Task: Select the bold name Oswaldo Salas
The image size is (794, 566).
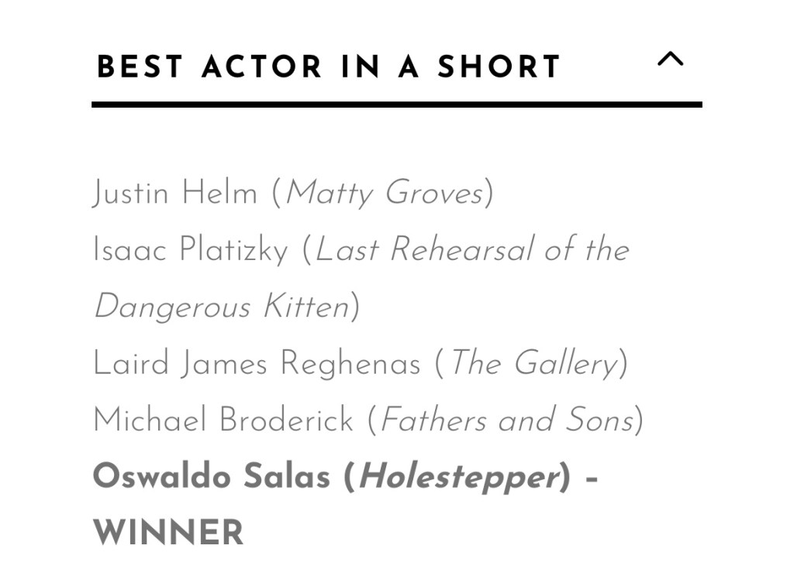Action: 211,476
